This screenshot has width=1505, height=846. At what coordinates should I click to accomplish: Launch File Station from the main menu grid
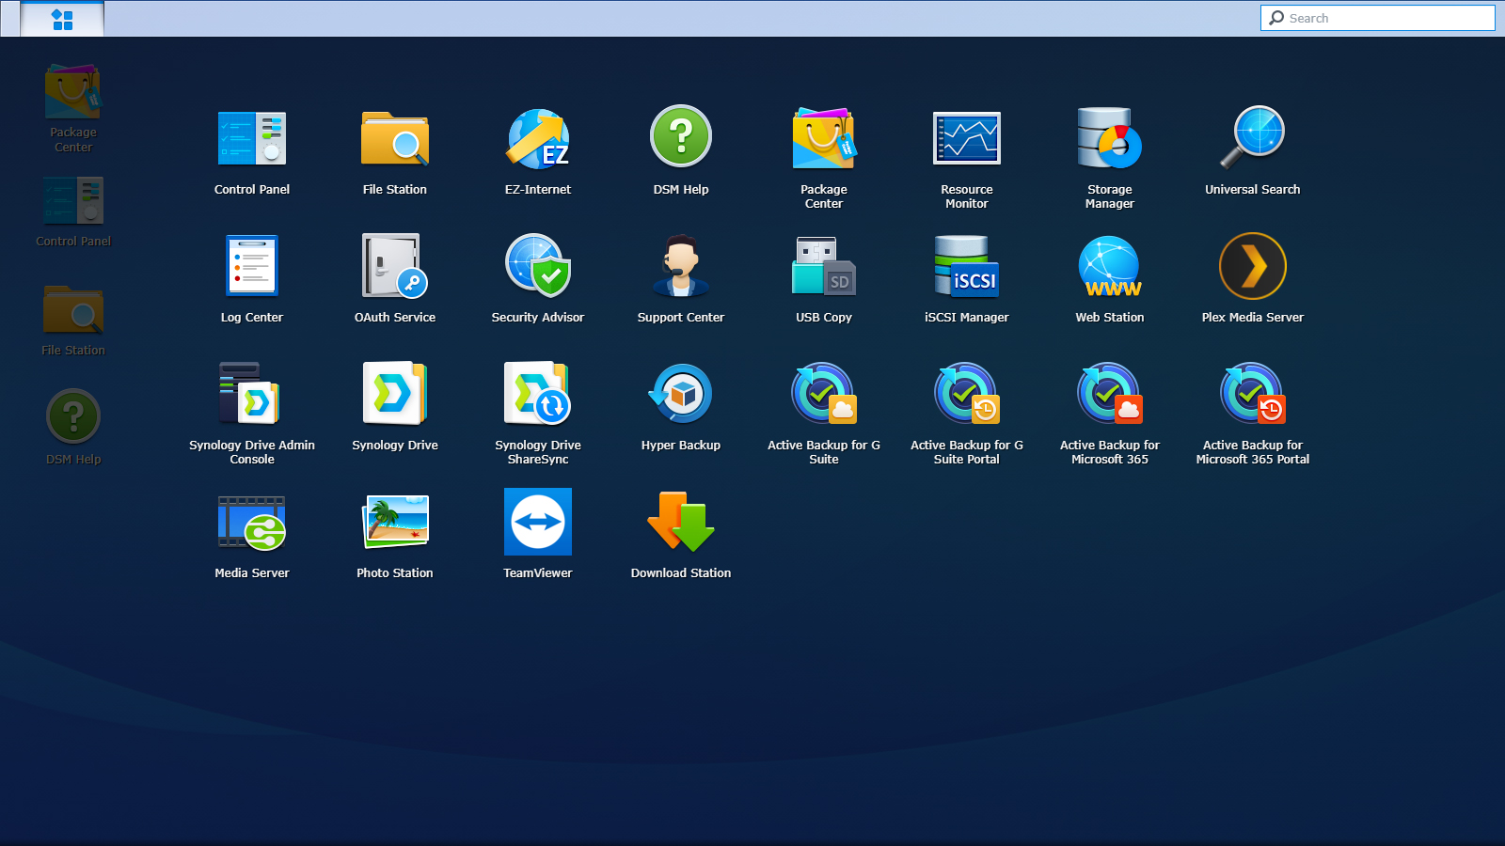395,151
